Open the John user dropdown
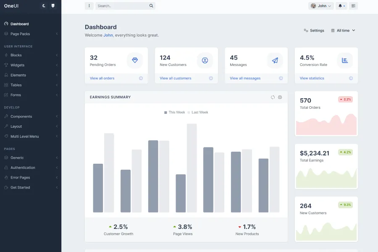The width and height of the screenshot is (378, 252). coord(321,6)
